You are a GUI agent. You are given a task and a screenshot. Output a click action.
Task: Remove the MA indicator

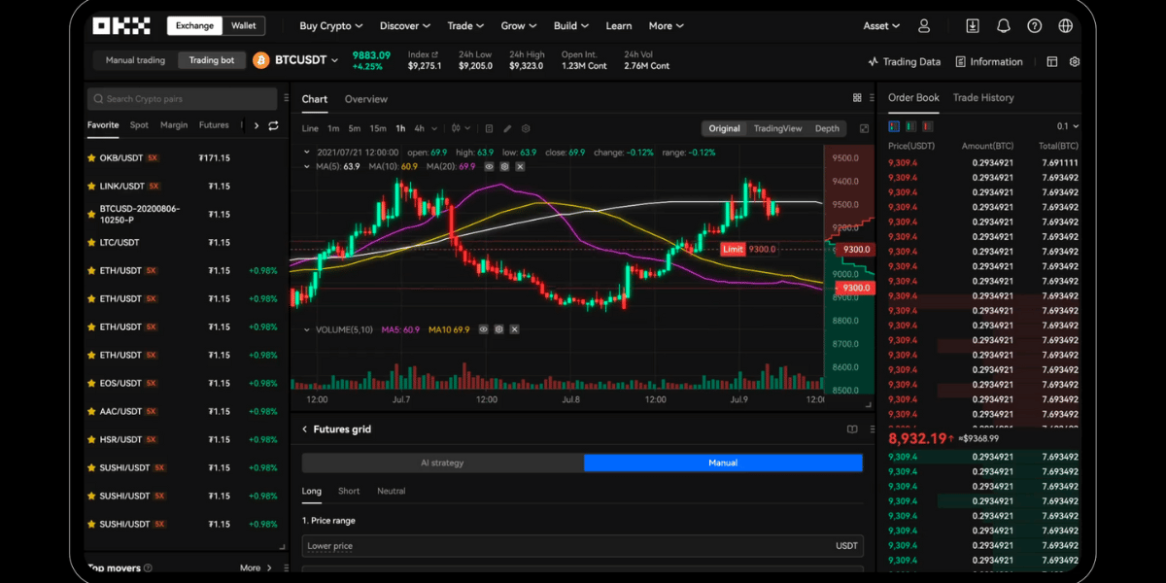[x=520, y=167]
